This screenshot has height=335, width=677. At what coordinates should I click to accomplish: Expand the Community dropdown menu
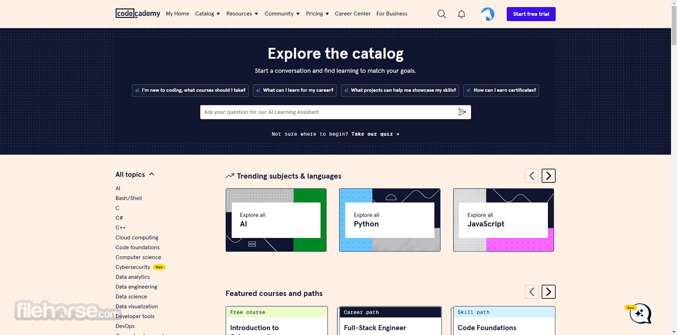click(x=282, y=14)
